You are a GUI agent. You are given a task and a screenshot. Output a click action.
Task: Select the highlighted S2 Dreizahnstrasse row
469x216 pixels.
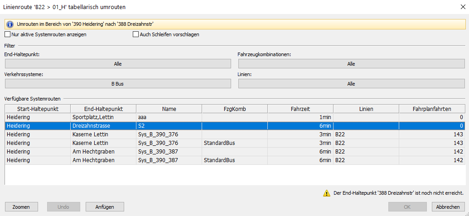(169, 125)
